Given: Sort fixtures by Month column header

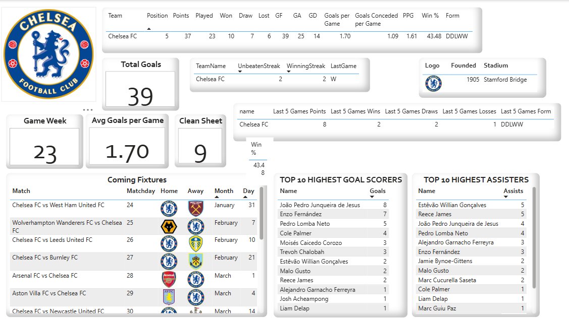Looking at the screenshot, I should click(224, 191).
